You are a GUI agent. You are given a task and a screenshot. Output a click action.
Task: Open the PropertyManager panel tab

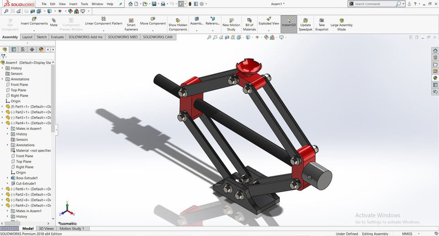[14, 49]
